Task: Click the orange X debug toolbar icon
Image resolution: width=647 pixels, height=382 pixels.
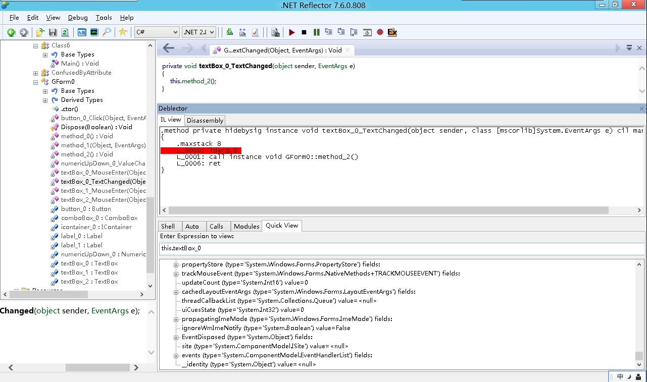Action: 392,32
